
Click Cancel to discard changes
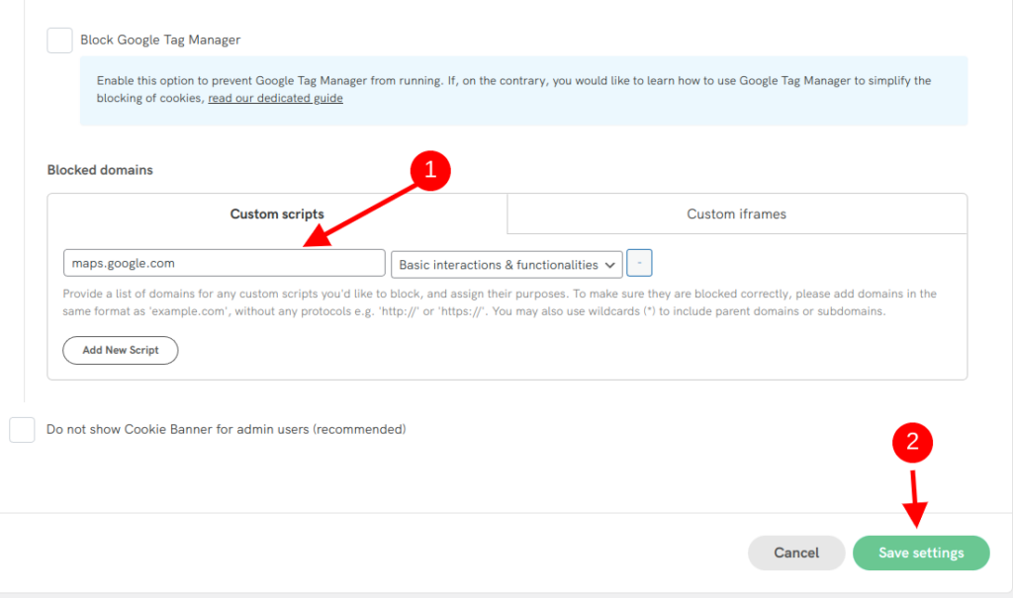[796, 553]
